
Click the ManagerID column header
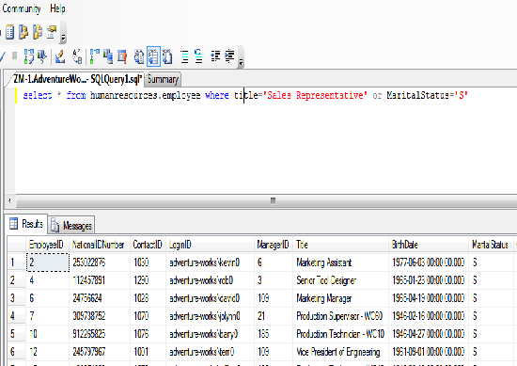point(273,245)
